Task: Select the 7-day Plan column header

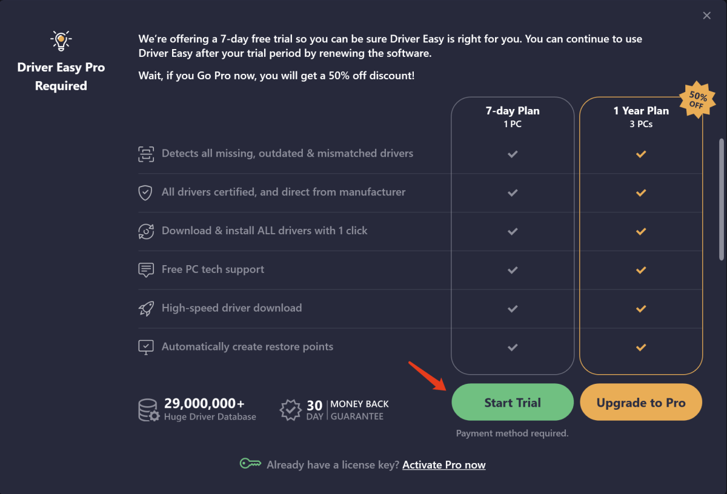Action: tap(513, 116)
